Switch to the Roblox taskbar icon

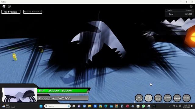pyautogui.click(x=149, y=106)
